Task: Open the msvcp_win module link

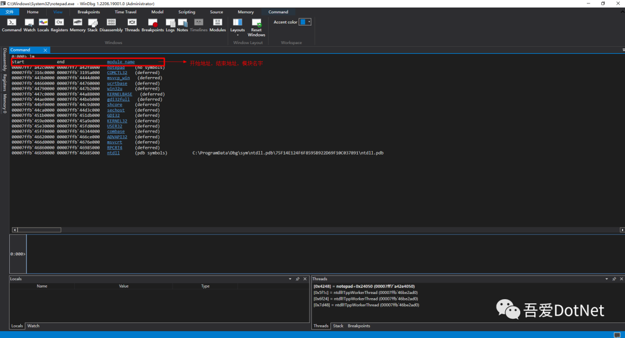Action: point(118,78)
